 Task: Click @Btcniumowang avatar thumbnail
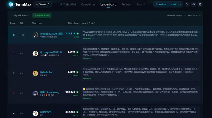[x=35, y=93]
